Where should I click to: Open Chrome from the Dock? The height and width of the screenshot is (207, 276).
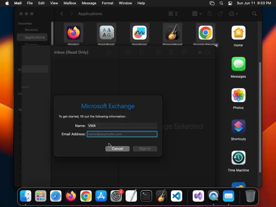[x=86, y=196]
